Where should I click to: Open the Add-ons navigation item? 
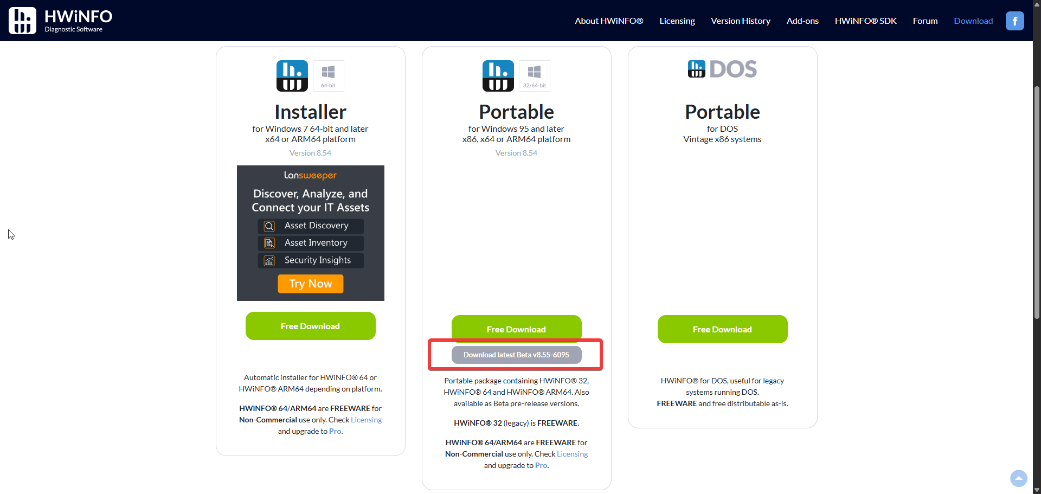coord(802,21)
